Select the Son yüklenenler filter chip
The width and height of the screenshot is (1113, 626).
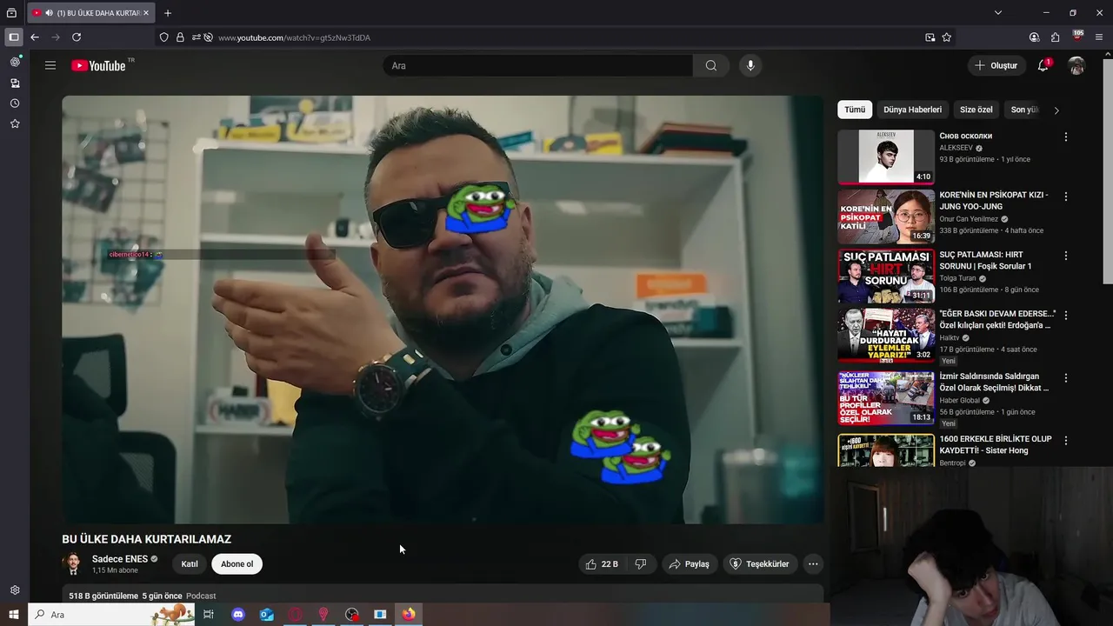point(1024,110)
